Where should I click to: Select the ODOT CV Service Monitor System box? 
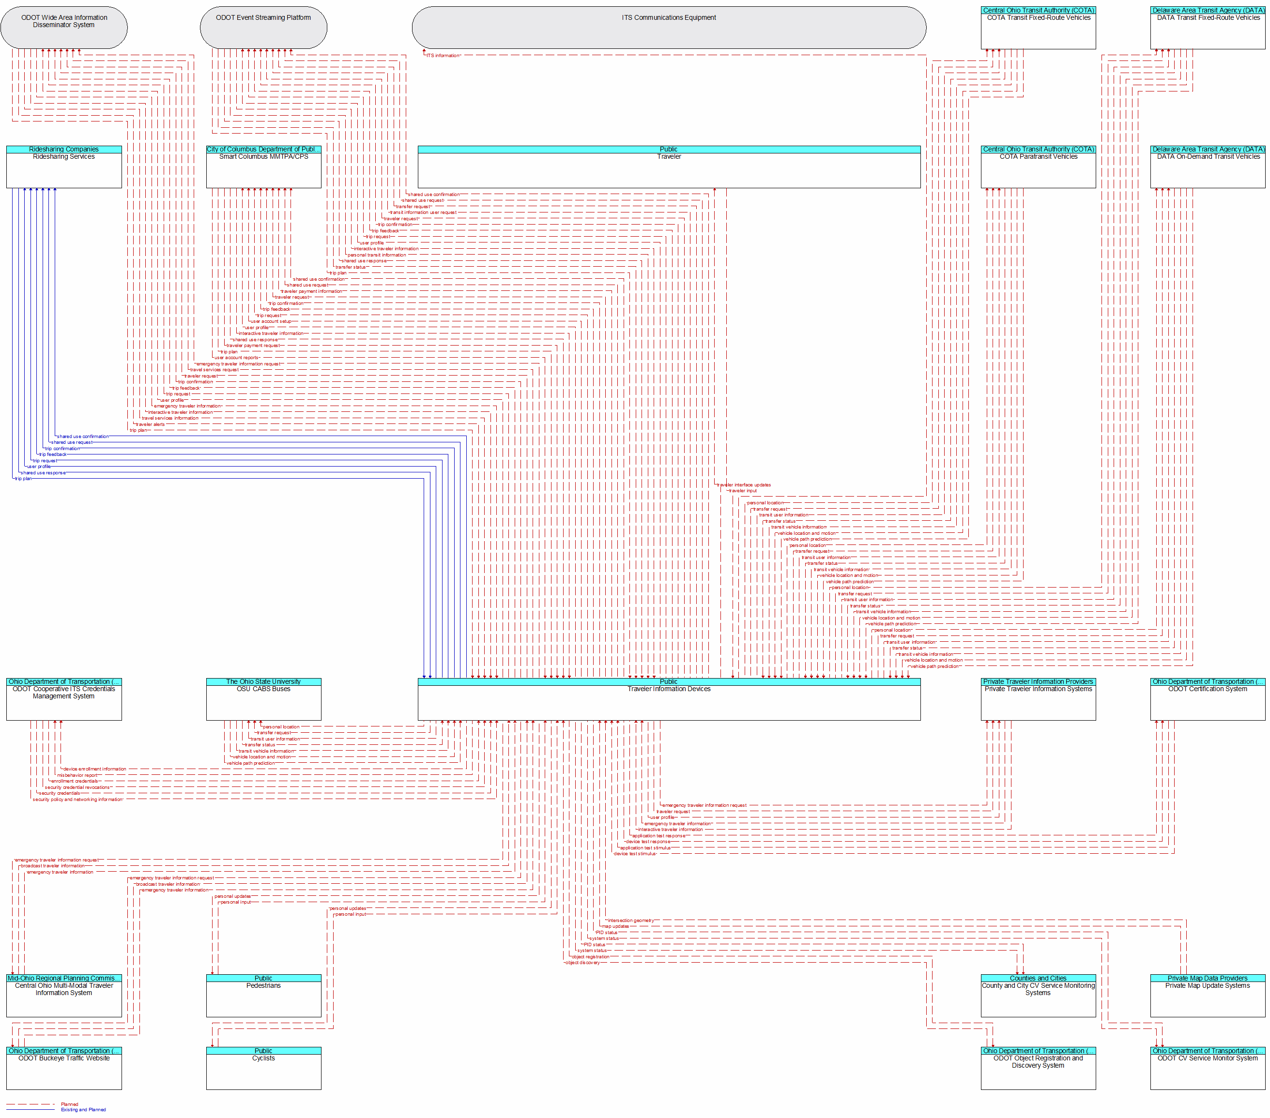1207,1068
